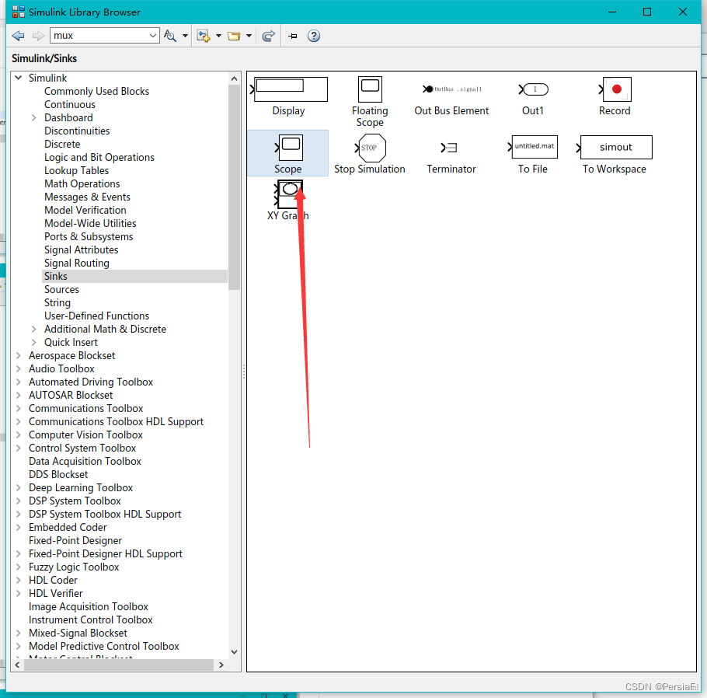Viewport: 707px width, 698px height.
Task: Select Data Acquisition Toolbox
Action: [x=85, y=461]
